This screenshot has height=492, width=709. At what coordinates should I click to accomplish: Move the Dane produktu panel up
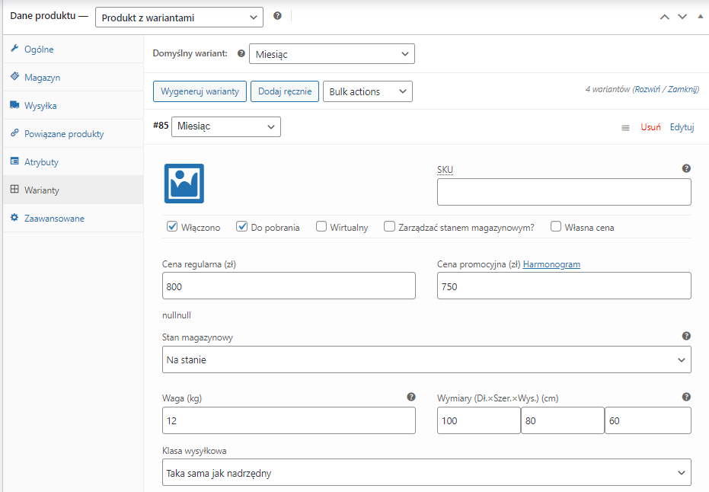[665, 17]
